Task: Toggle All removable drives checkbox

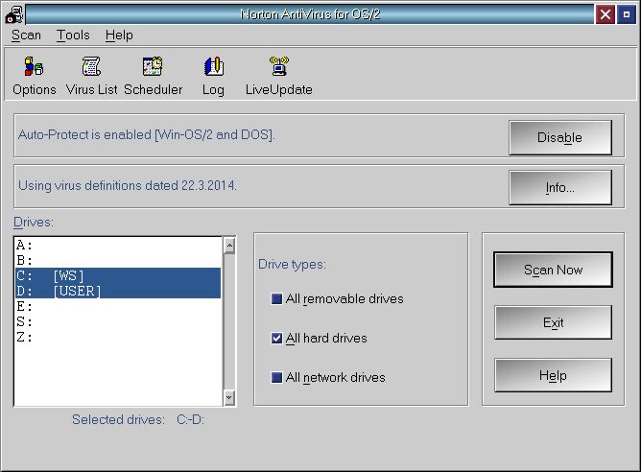Action: pos(276,298)
